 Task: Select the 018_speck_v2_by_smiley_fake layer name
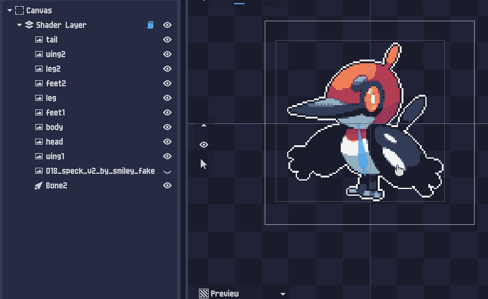tap(100, 171)
